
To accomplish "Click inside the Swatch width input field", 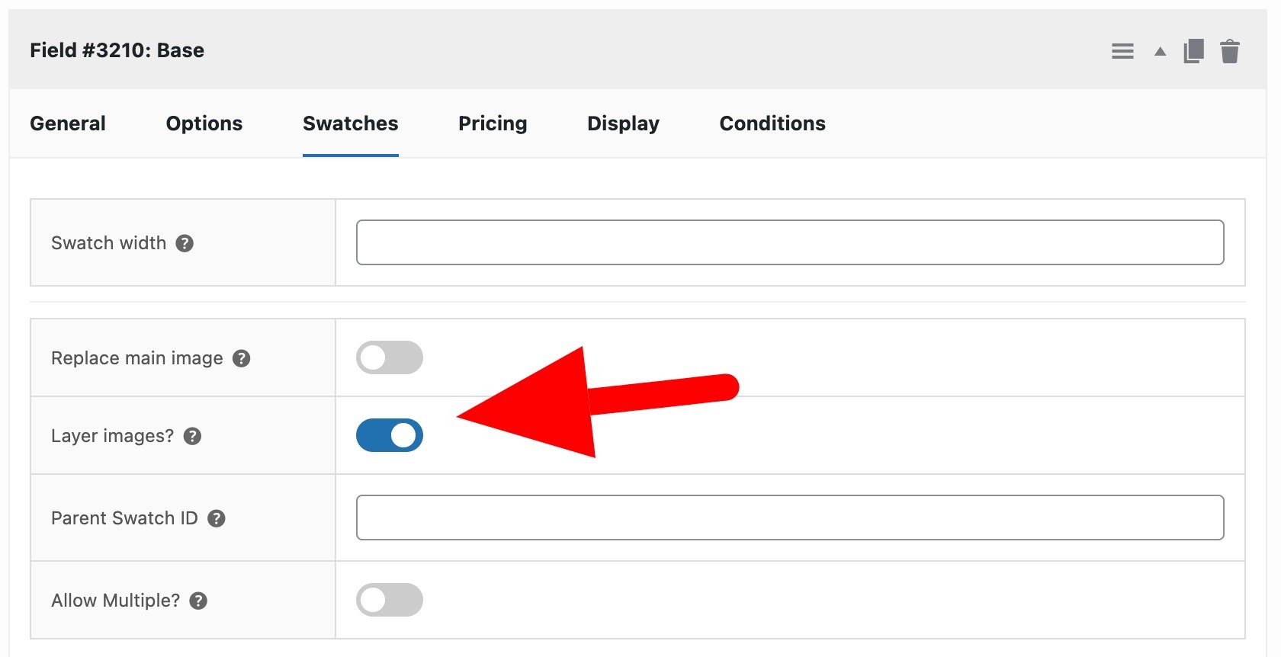I will click(x=789, y=242).
